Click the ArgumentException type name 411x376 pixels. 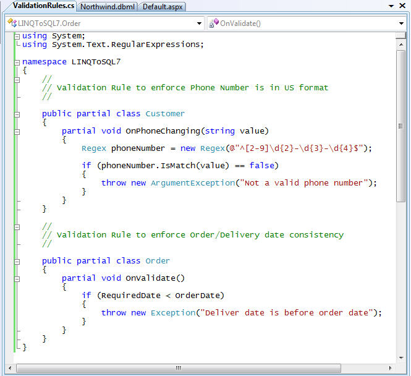tap(193, 183)
